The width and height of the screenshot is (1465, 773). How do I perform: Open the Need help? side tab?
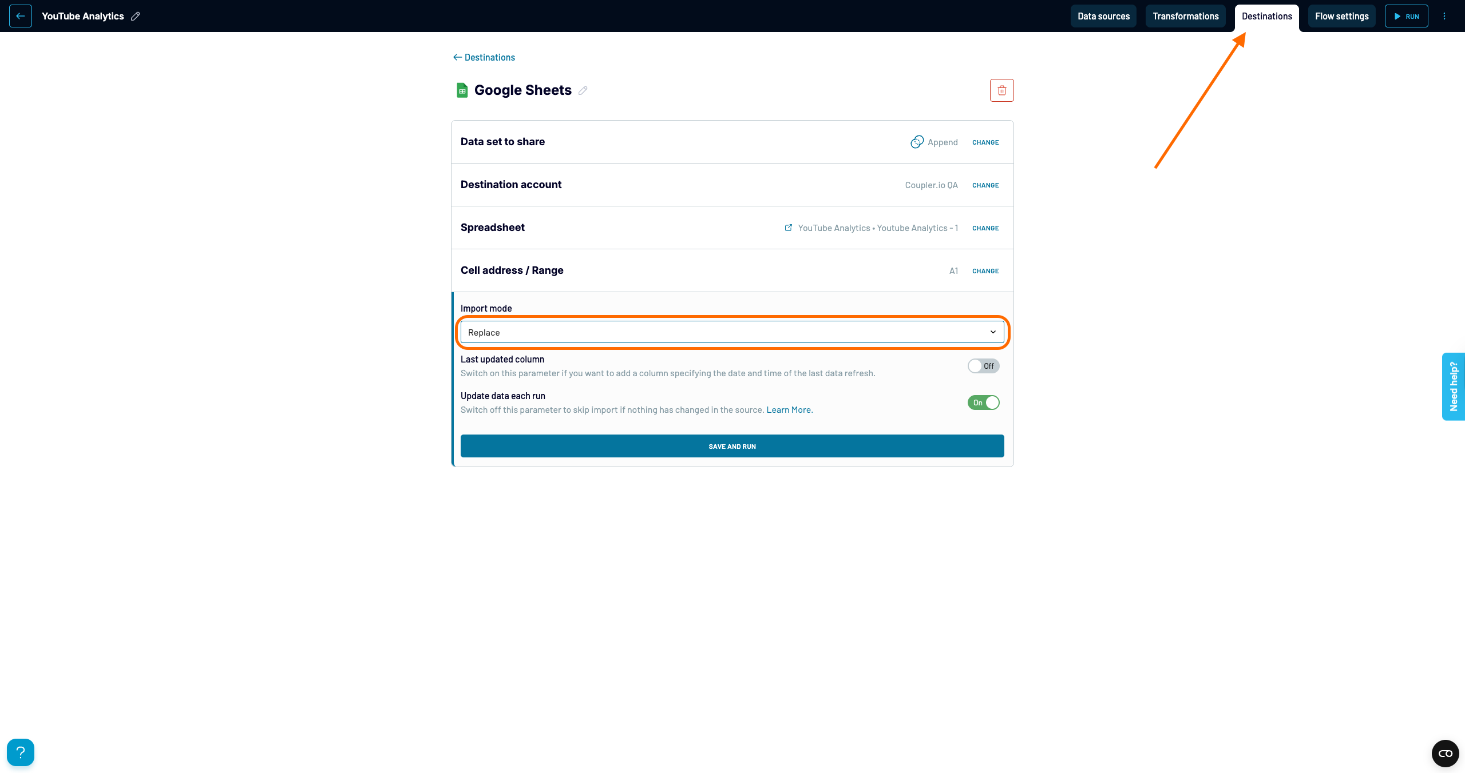pyautogui.click(x=1454, y=386)
